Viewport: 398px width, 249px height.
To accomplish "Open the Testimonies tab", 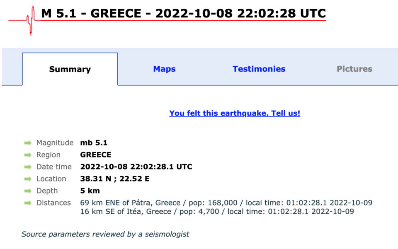I will pyautogui.click(x=259, y=69).
